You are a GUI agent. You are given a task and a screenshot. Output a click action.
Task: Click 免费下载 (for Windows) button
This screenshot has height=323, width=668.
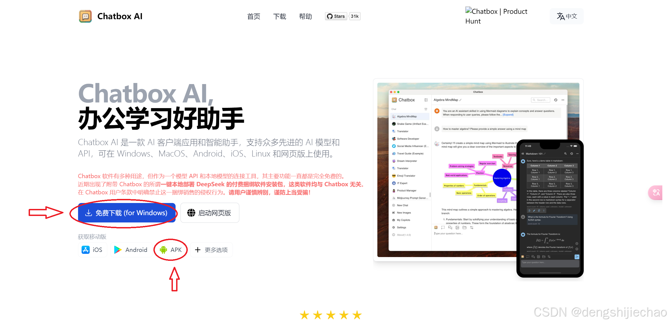pos(127,213)
